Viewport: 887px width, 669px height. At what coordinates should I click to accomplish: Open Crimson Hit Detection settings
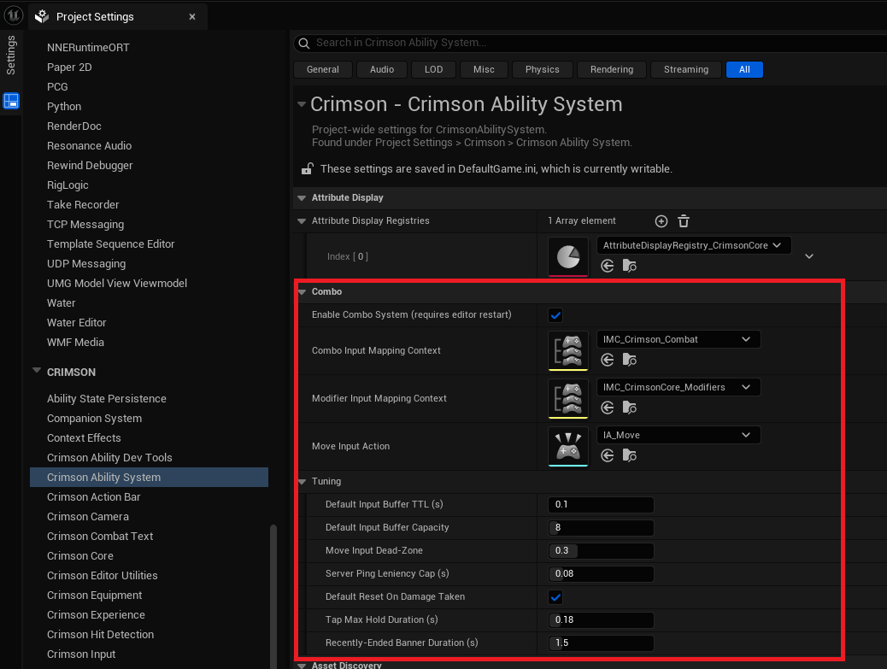(x=100, y=635)
